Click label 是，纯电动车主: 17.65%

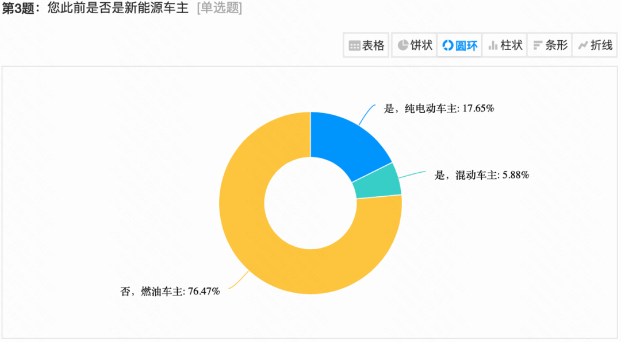click(x=439, y=108)
